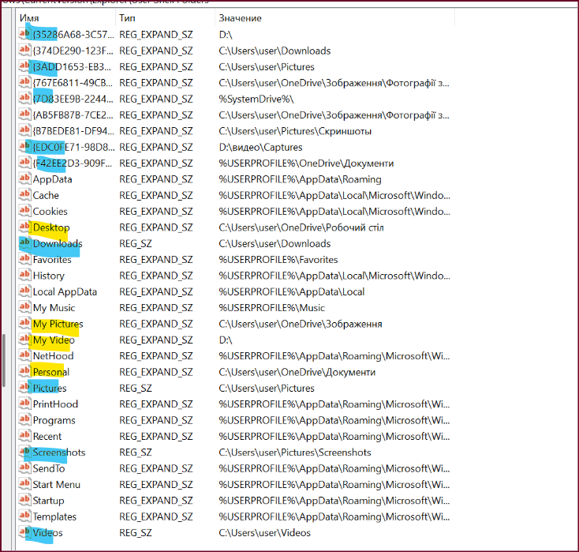Select the {F42EE2D3-909F value name

[73, 163]
